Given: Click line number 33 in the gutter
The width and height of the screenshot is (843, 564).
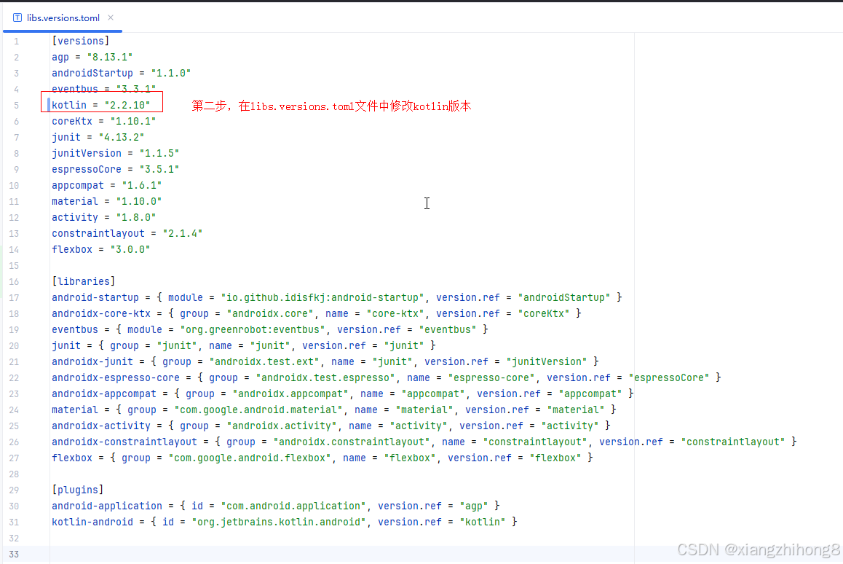Looking at the screenshot, I should click(x=14, y=553).
